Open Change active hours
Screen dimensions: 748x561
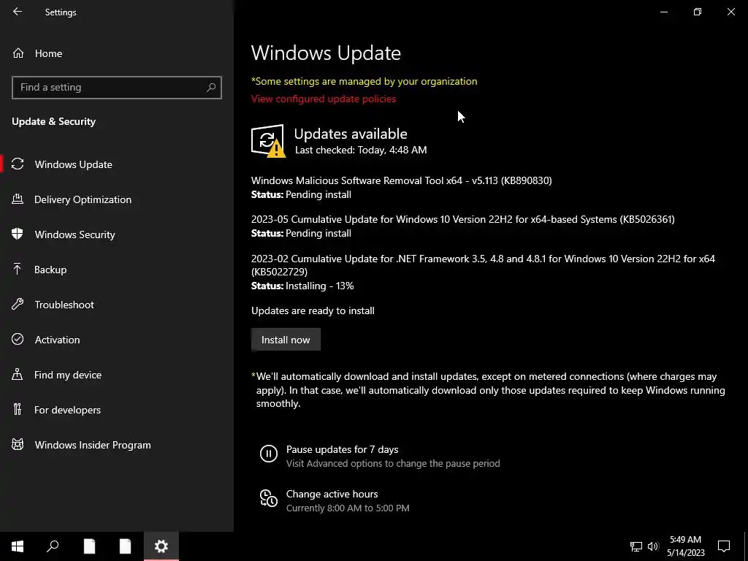(332, 495)
